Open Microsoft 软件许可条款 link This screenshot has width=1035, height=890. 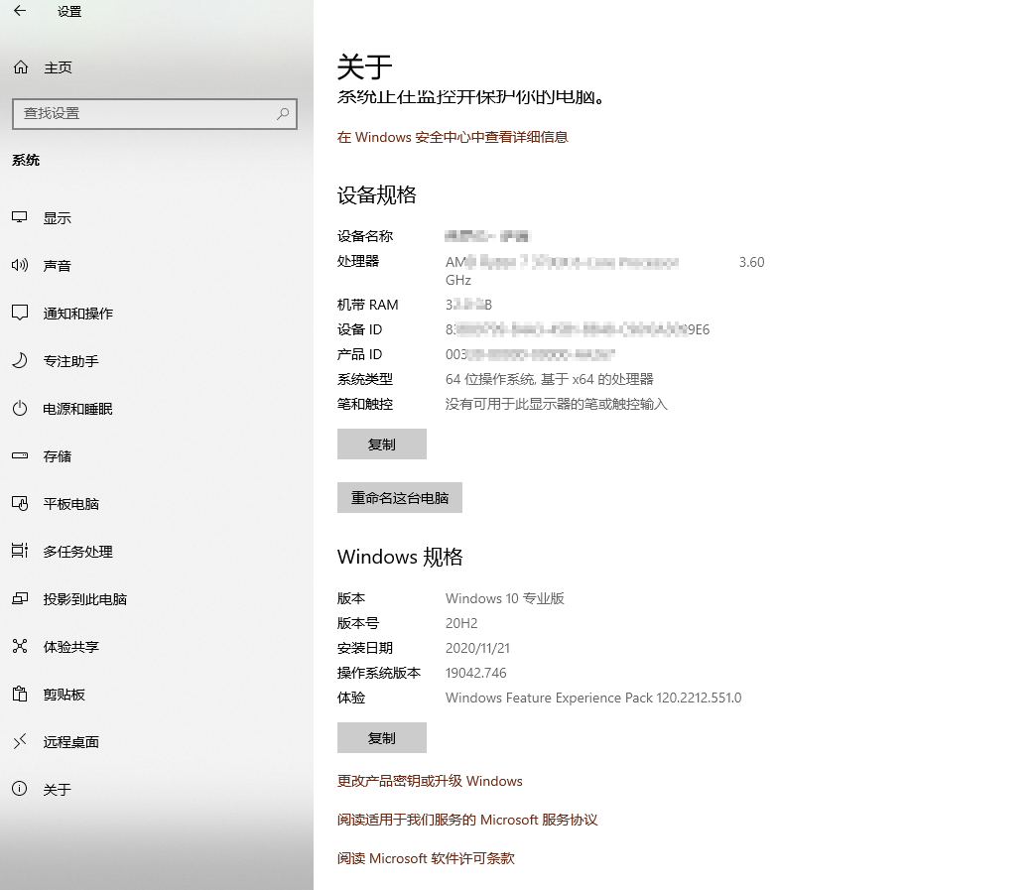(426, 858)
